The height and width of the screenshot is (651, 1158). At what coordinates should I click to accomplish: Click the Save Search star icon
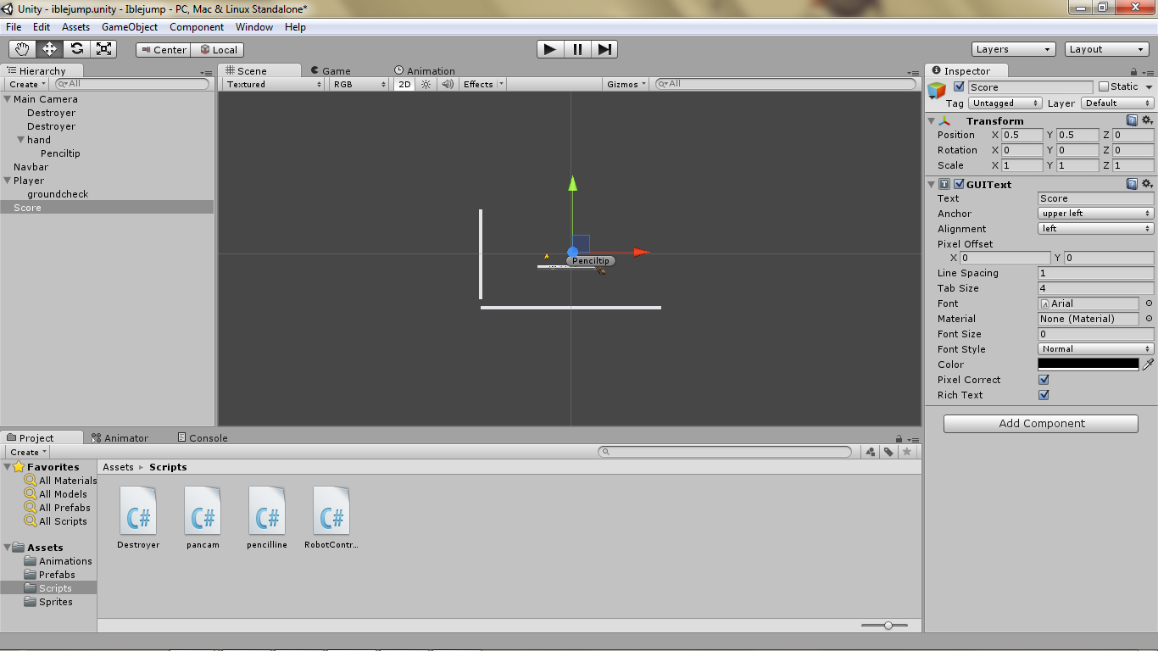(907, 452)
